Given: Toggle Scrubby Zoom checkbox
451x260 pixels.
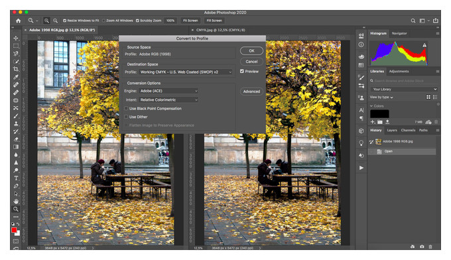Looking at the screenshot, I should point(137,21).
